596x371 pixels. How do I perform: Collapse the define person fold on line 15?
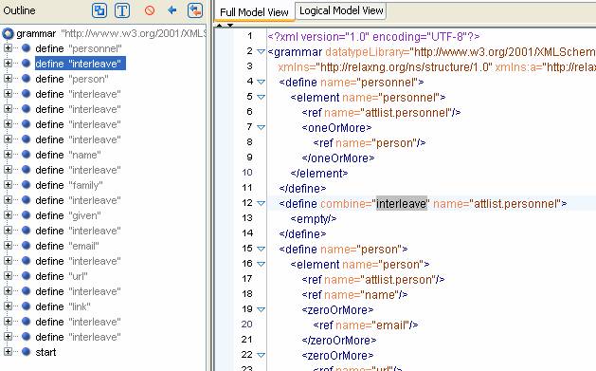point(261,249)
